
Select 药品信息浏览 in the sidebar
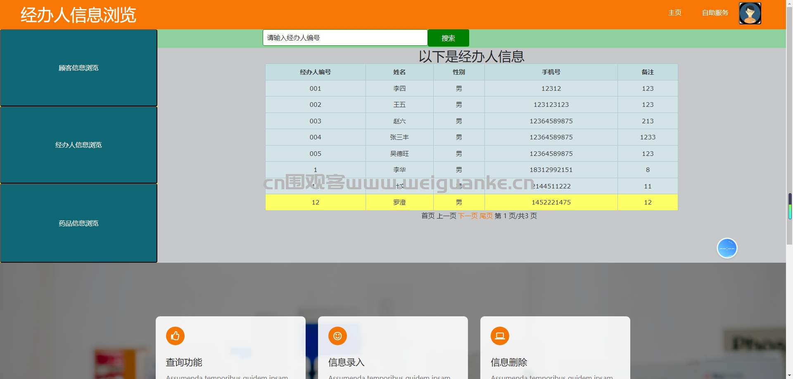click(78, 223)
